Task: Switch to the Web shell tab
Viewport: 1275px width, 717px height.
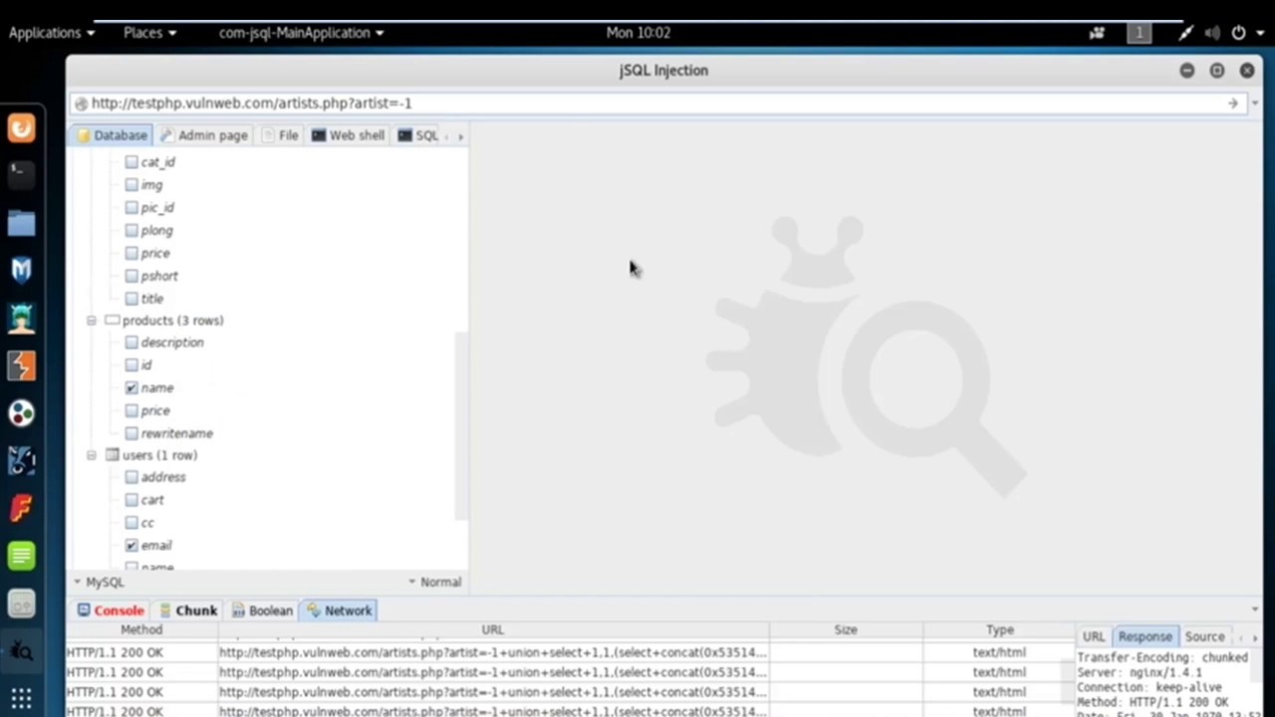Action: (x=348, y=135)
